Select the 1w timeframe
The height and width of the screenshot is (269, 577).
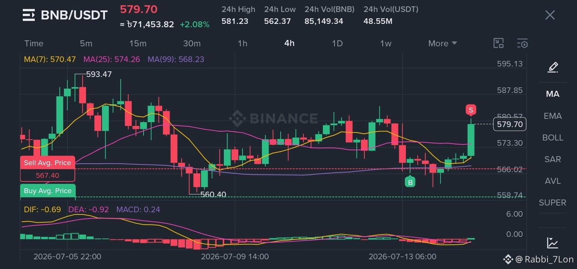(x=386, y=43)
